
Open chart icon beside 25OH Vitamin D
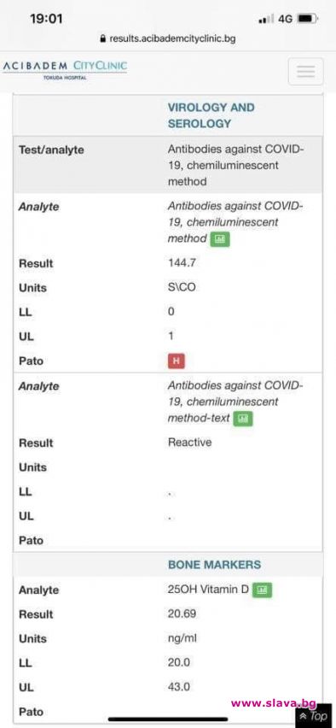(x=263, y=590)
